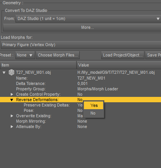
Task: Choose No in the Reverse Deformations popup
Action: pyautogui.click(x=94, y=113)
